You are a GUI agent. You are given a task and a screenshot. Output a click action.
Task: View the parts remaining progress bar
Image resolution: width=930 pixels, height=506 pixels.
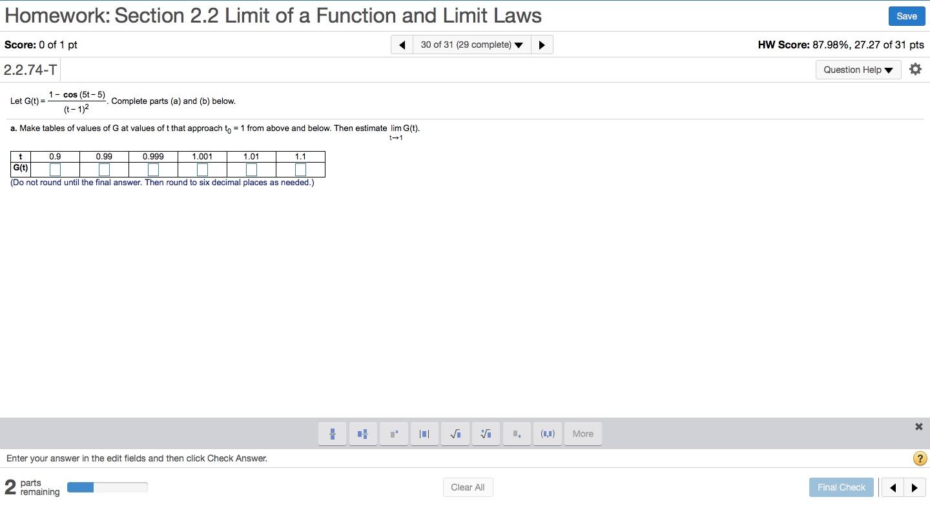(107, 487)
